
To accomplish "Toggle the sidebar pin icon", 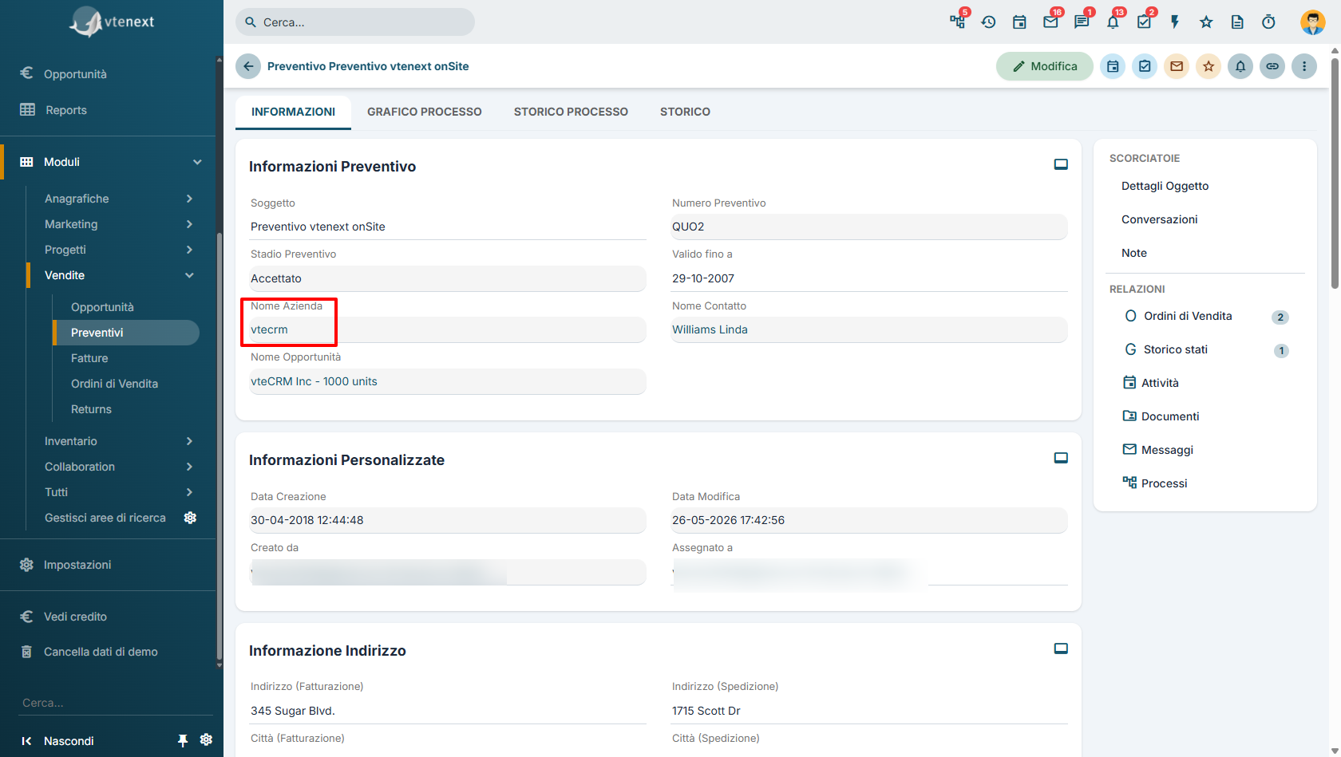I will click(x=183, y=740).
